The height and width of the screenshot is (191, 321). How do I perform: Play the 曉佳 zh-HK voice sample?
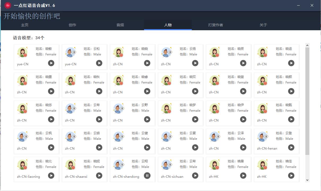(291, 176)
